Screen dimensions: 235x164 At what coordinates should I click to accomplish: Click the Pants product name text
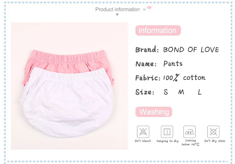click(x=173, y=63)
